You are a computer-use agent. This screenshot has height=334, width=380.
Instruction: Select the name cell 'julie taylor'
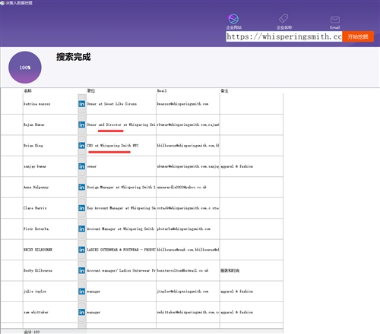coord(50,291)
